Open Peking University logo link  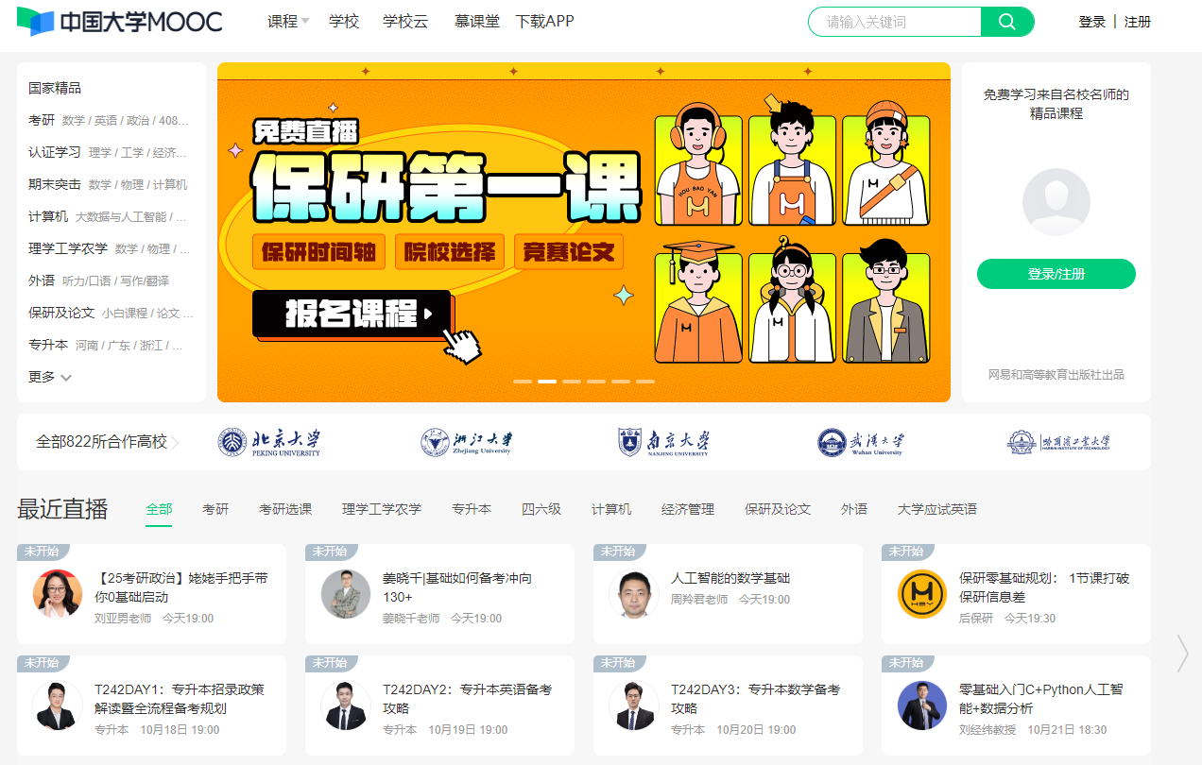(269, 442)
